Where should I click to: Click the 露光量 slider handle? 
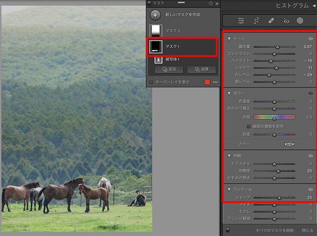(278, 47)
